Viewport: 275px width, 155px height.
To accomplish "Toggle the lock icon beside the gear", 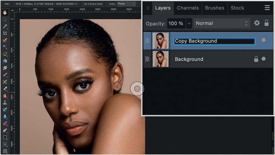I will tap(266, 23).
